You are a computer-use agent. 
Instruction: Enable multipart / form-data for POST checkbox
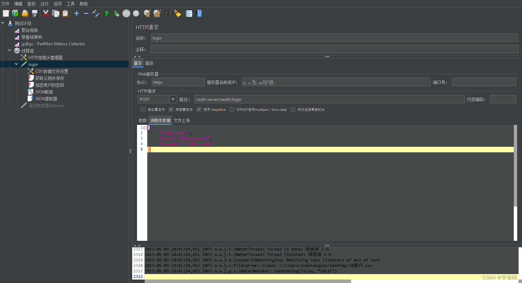pyautogui.click(x=232, y=109)
